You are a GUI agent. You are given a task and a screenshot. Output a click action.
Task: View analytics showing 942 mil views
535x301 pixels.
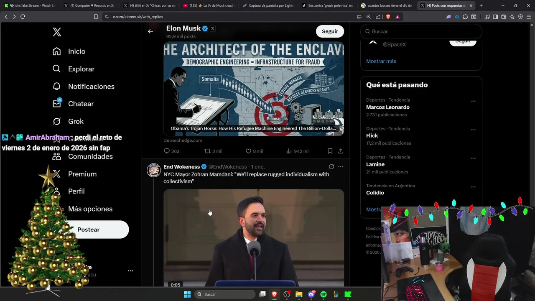click(x=298, y=151)
